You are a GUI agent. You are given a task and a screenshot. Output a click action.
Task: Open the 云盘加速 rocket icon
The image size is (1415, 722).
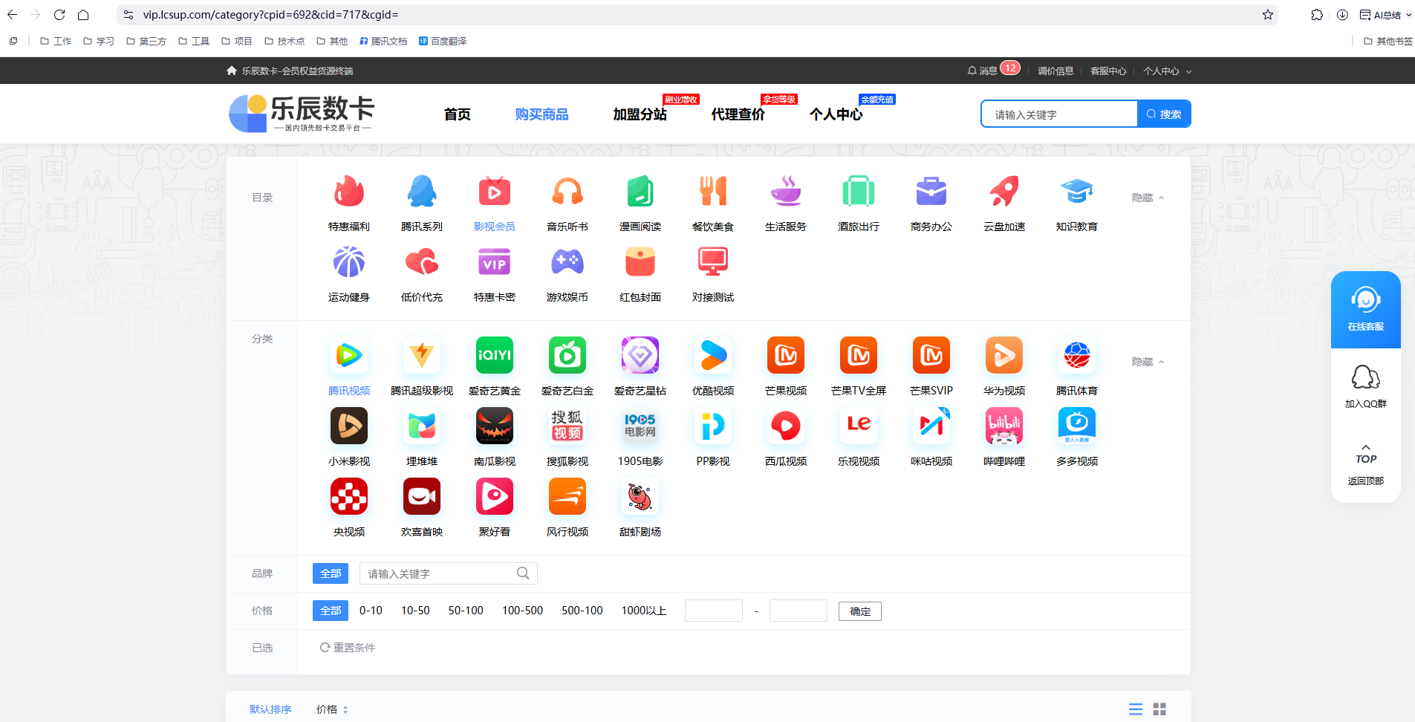[1004, 192]
